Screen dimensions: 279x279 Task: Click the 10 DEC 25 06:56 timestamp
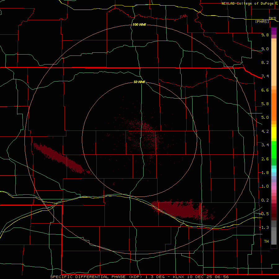(x=208, y=277)
